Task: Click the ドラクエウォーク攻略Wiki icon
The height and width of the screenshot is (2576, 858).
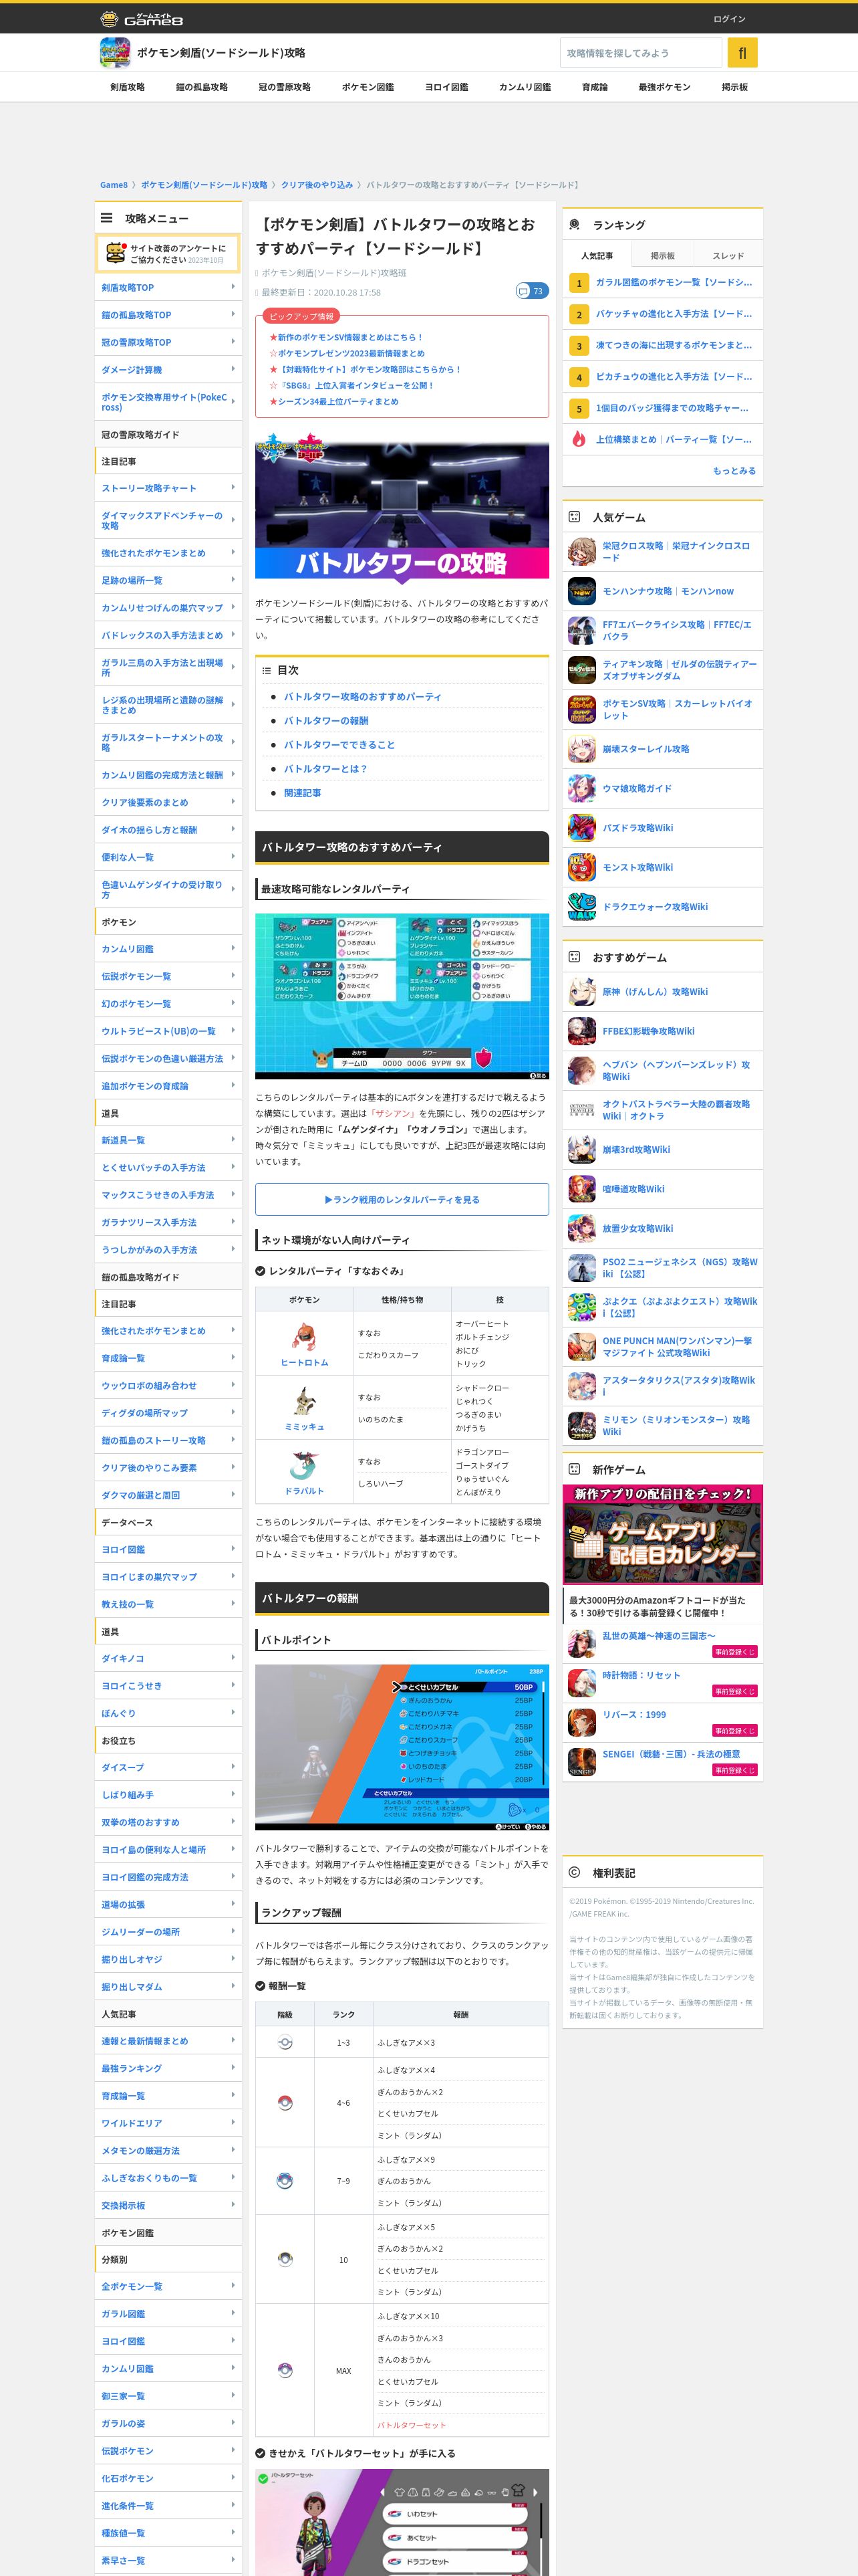Action: 581,907
